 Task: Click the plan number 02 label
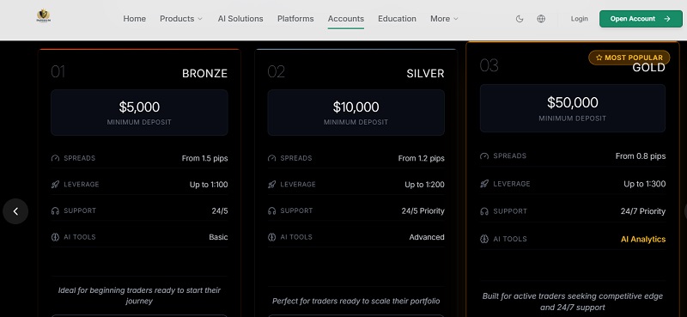[x=276, y=72]
